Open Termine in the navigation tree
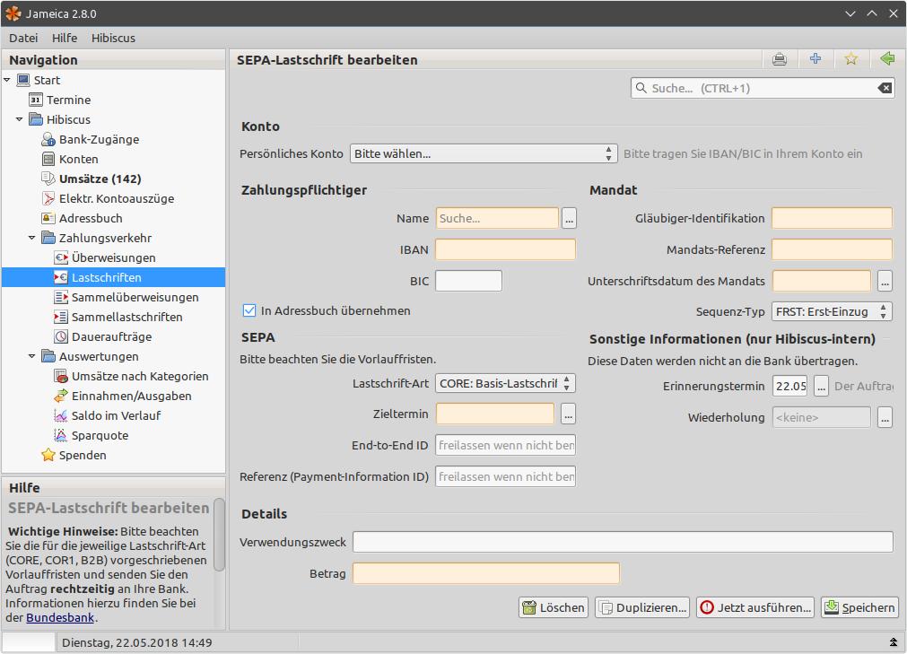The width and height of the screenshot is (907, 654). 68,100
